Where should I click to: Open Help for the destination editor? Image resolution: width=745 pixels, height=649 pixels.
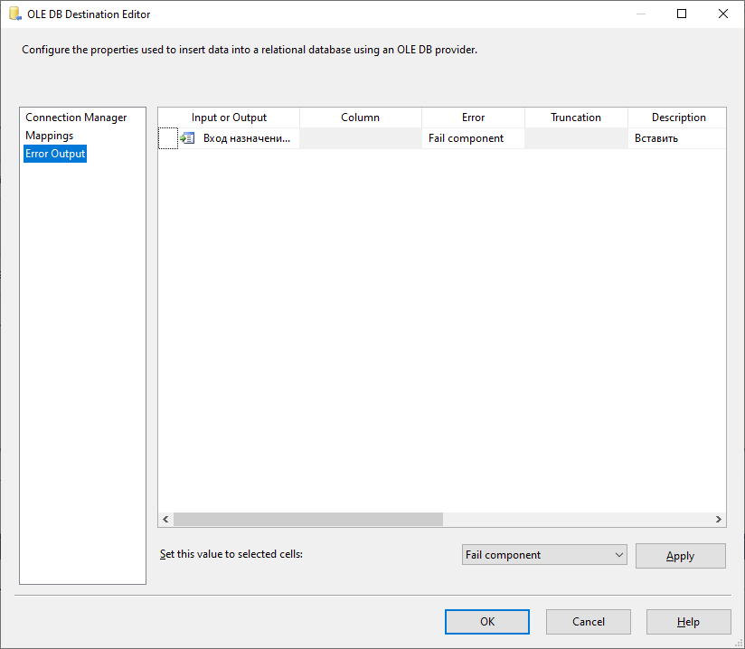click(688, 621)
